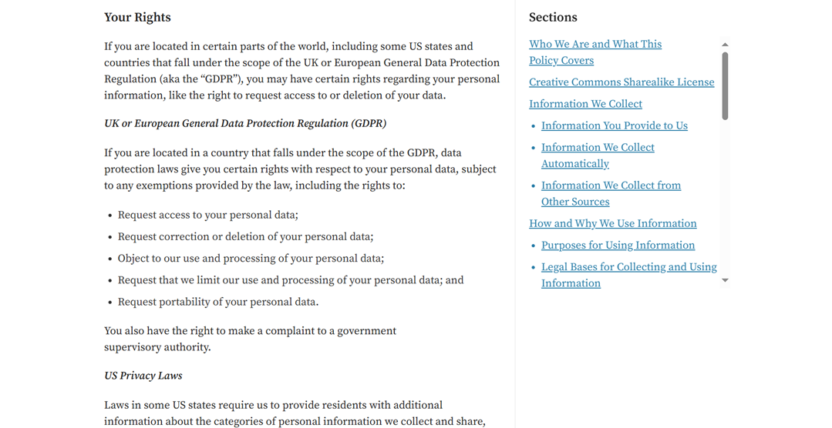Screen dimensions: 832x428
Task: Click the 'Request portability of your personal data' bullet
Action: (217, 302)
